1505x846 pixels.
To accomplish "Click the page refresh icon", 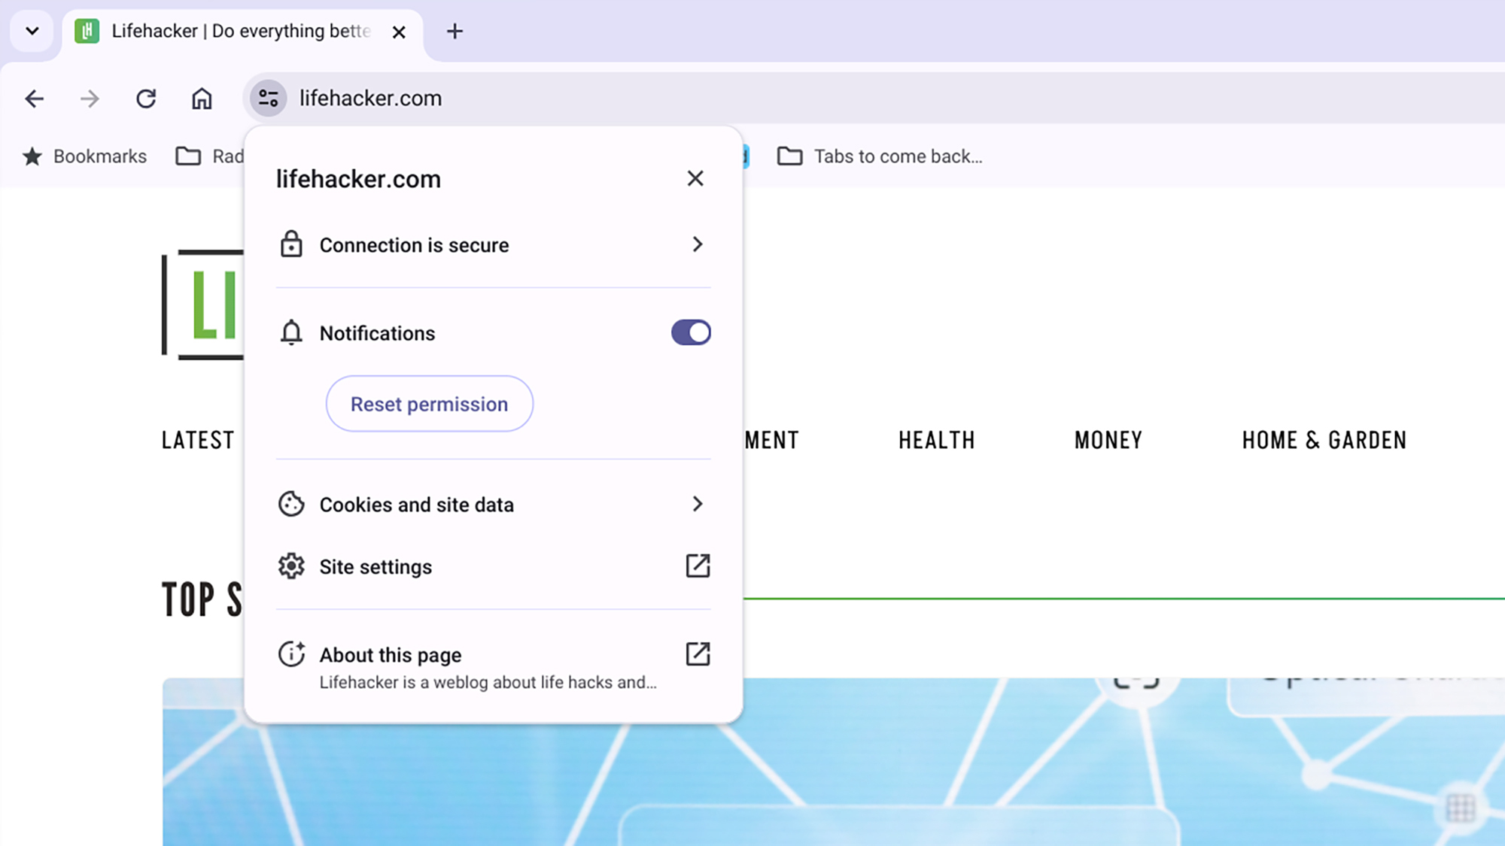I will 147,98.
